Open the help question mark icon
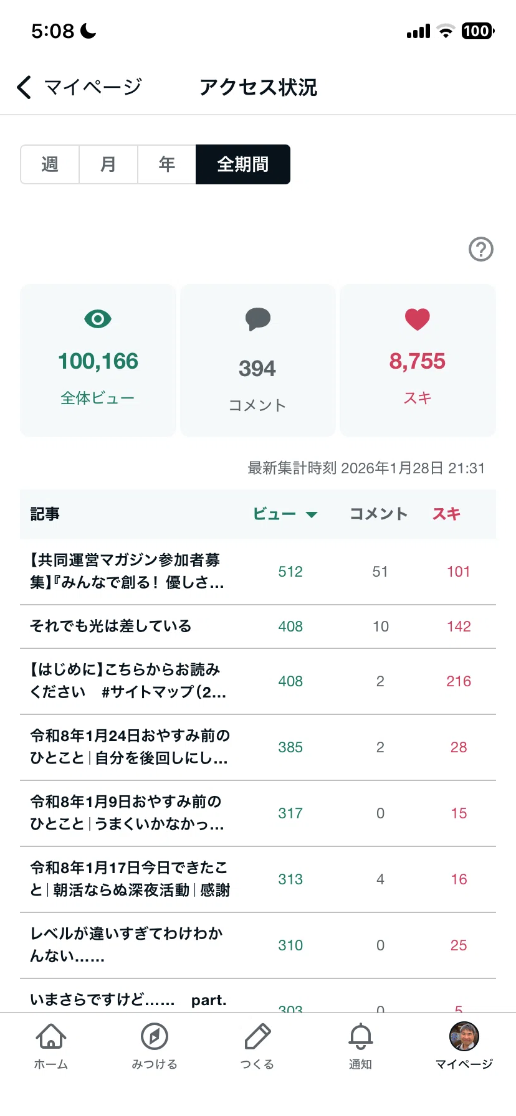This screenshot has width=516, height=1116. 480,249
